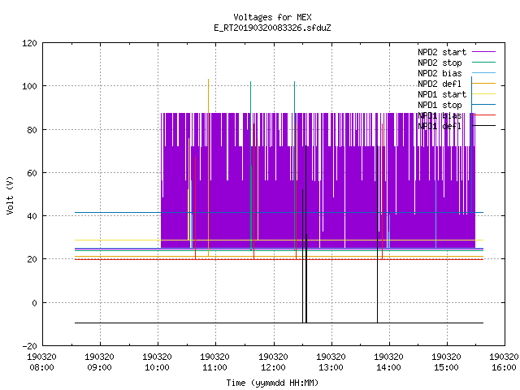520x390 pixels.
Task: Click the purple NPD2 start legend line
Action: [x=483, y=52]
